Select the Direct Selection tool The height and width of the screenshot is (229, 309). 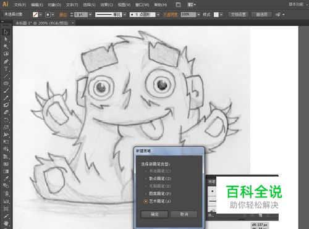point(6,39)
